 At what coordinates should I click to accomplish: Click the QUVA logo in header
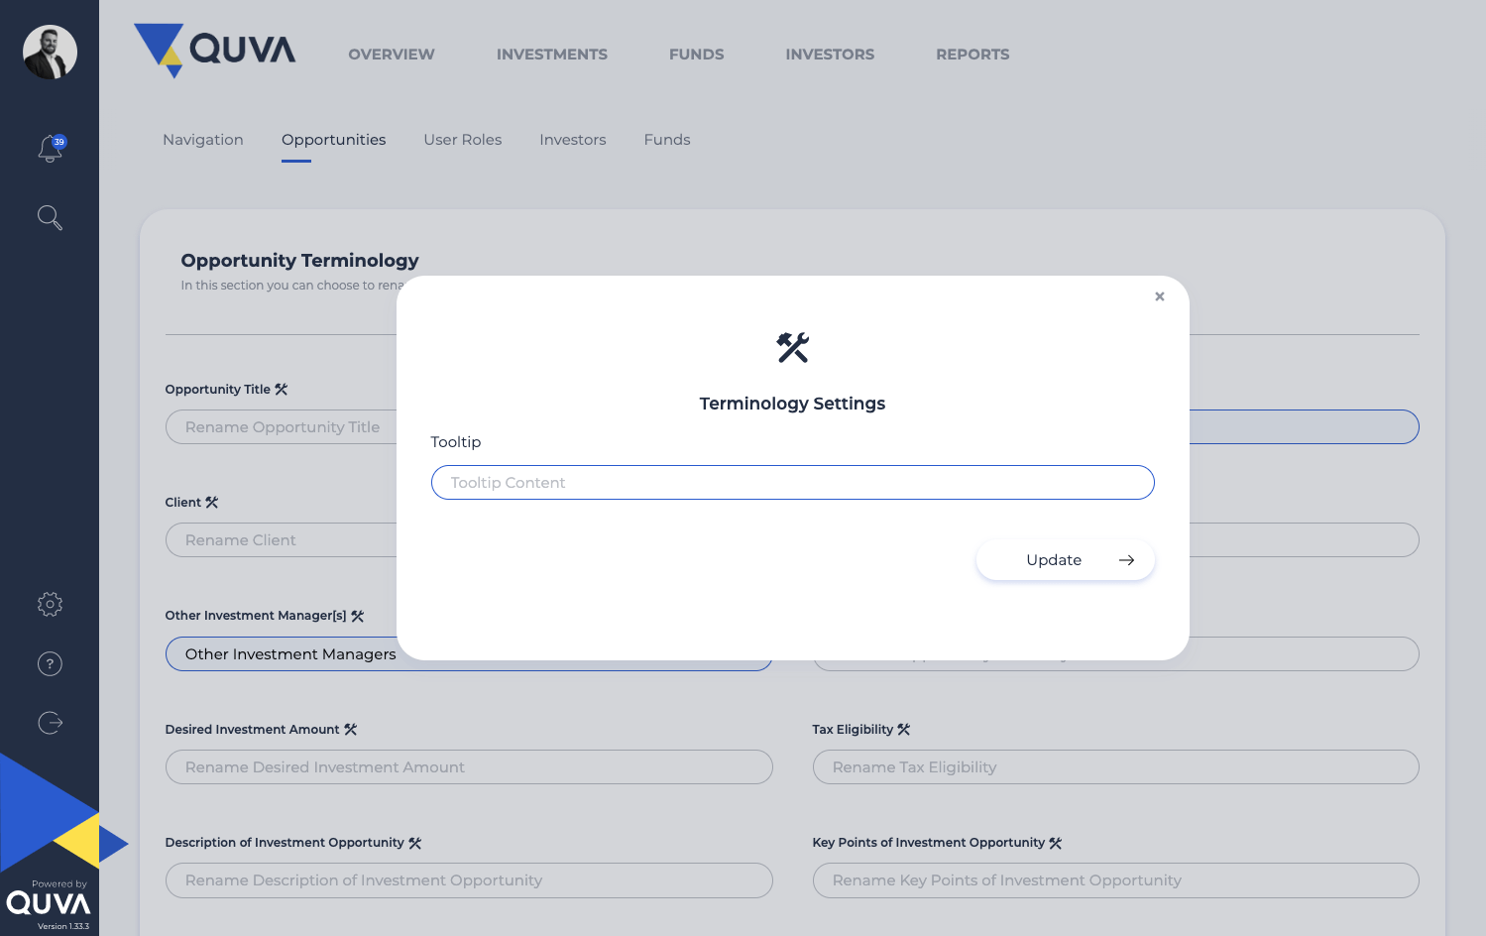point(215,50)
